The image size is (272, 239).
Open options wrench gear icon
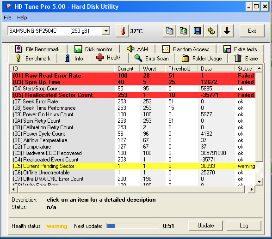pos(211,31)
